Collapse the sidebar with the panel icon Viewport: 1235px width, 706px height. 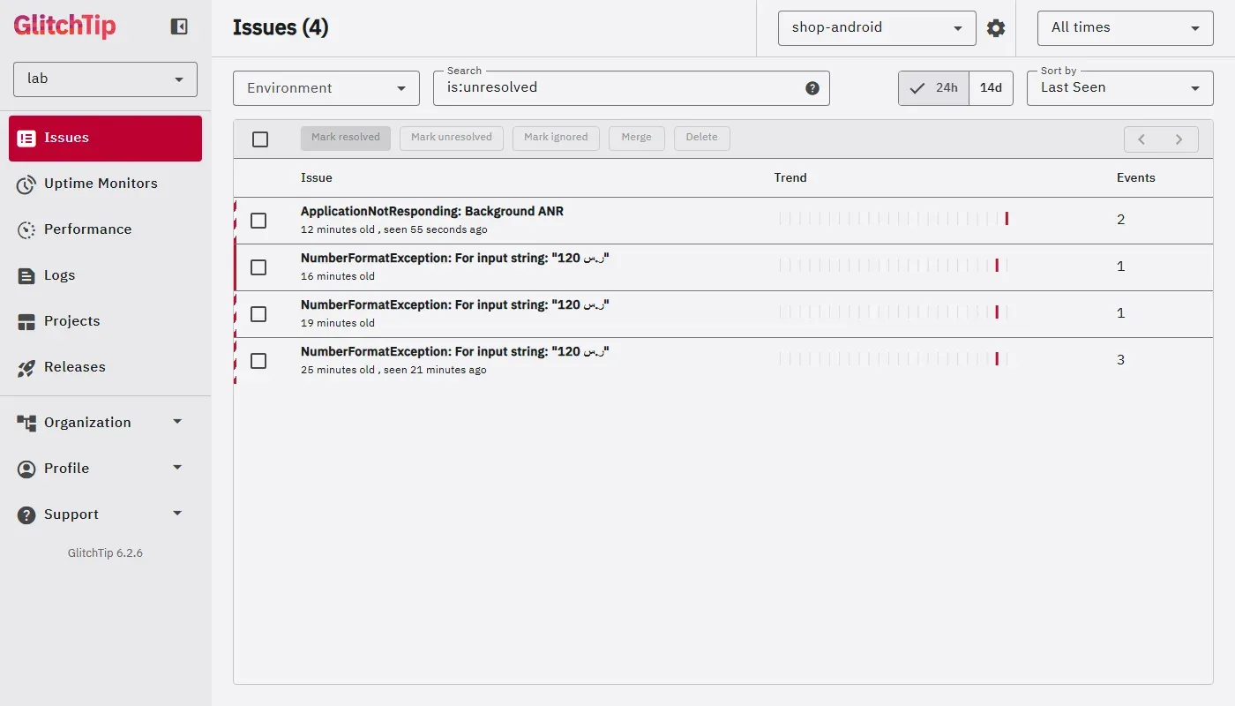[179, 26]
